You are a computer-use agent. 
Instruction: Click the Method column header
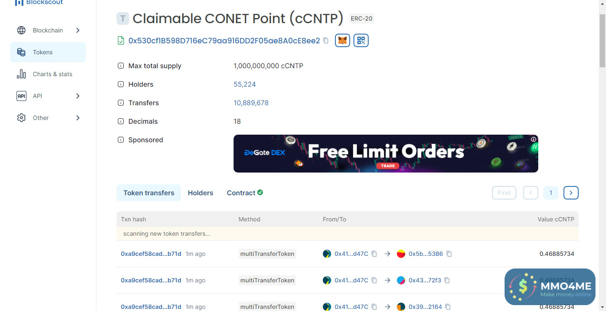pyautogui.click(x=250, y=219)
